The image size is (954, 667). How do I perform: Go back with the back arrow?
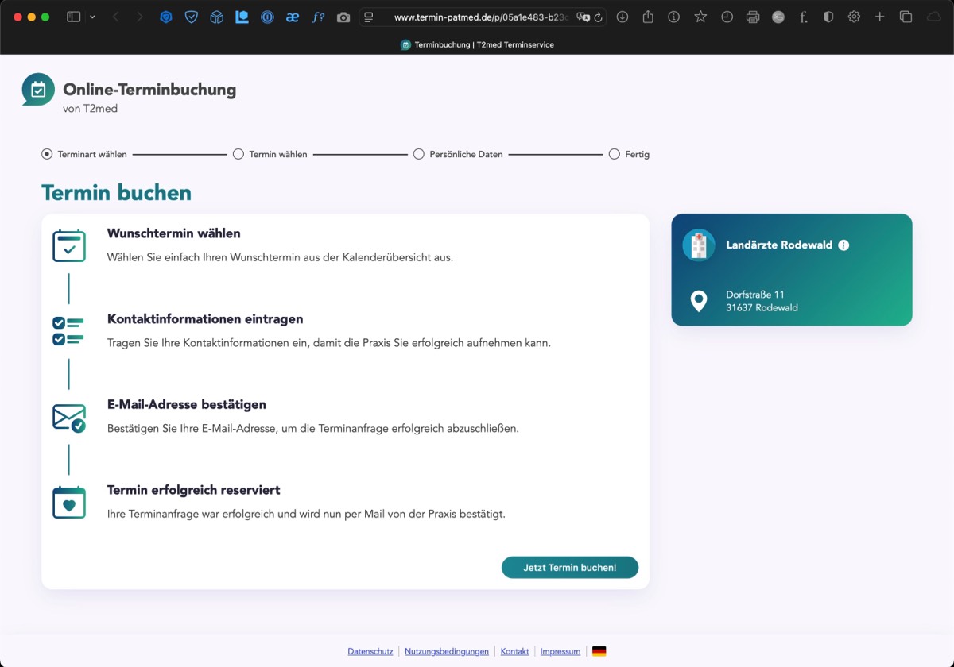pyautogui.click(x=115, y=17)
